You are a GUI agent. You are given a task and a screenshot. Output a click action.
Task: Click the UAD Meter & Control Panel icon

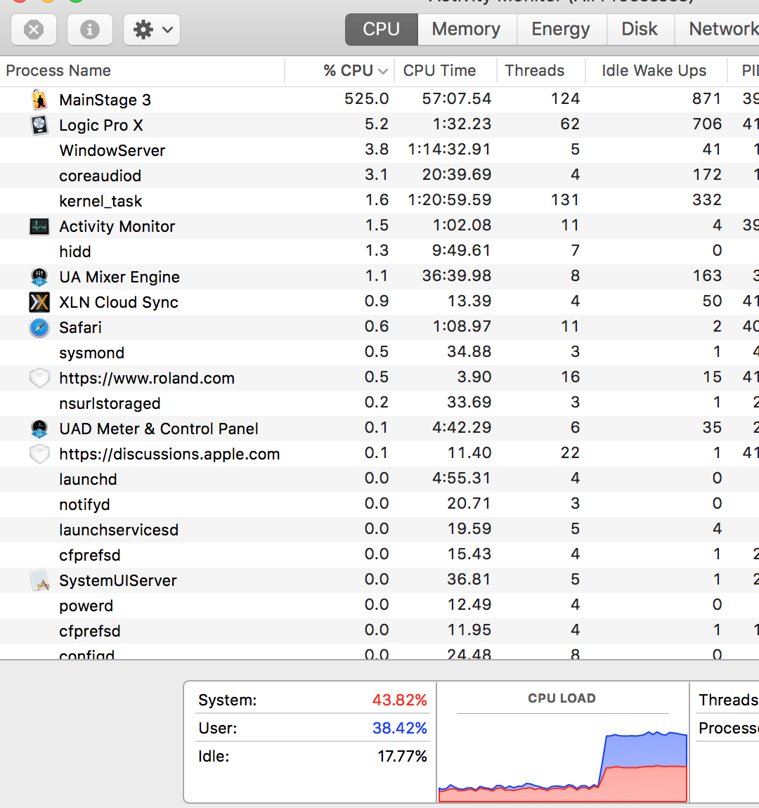tap(39, 428)
